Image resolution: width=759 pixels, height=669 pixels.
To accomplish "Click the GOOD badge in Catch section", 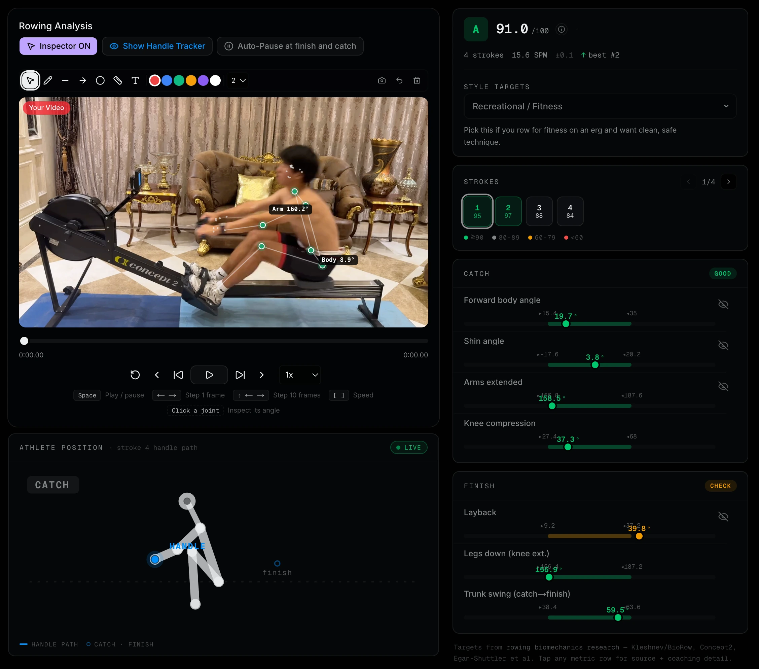I will (723, 273).
